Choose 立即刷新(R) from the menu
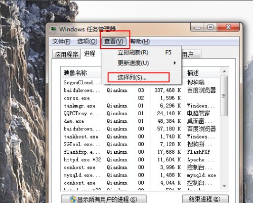Image resolution: width=253 pixels, height=203 pixels. tap(142, 52)
